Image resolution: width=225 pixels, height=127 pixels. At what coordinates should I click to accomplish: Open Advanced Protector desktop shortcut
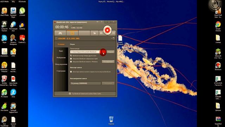[4, 67]
